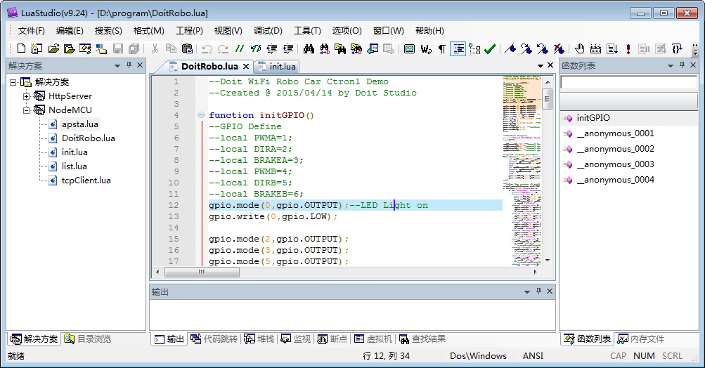This screenshot has width=705, height=368.
Task: Click the editor vertical scrollbar thumb
Action: coord(547,99)
